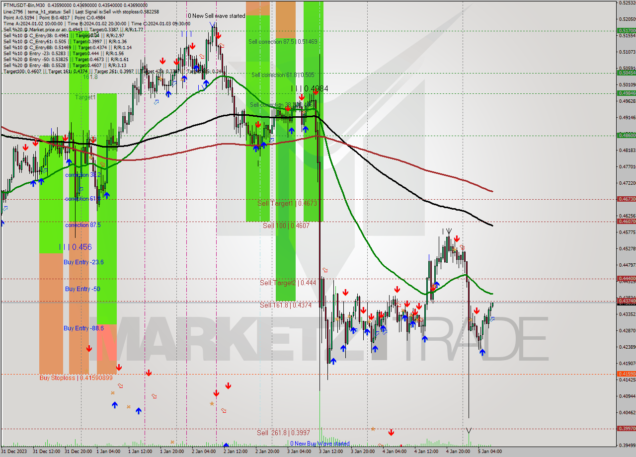Click the "Sell Target1 | 0.4673" label

pos(287,203)
